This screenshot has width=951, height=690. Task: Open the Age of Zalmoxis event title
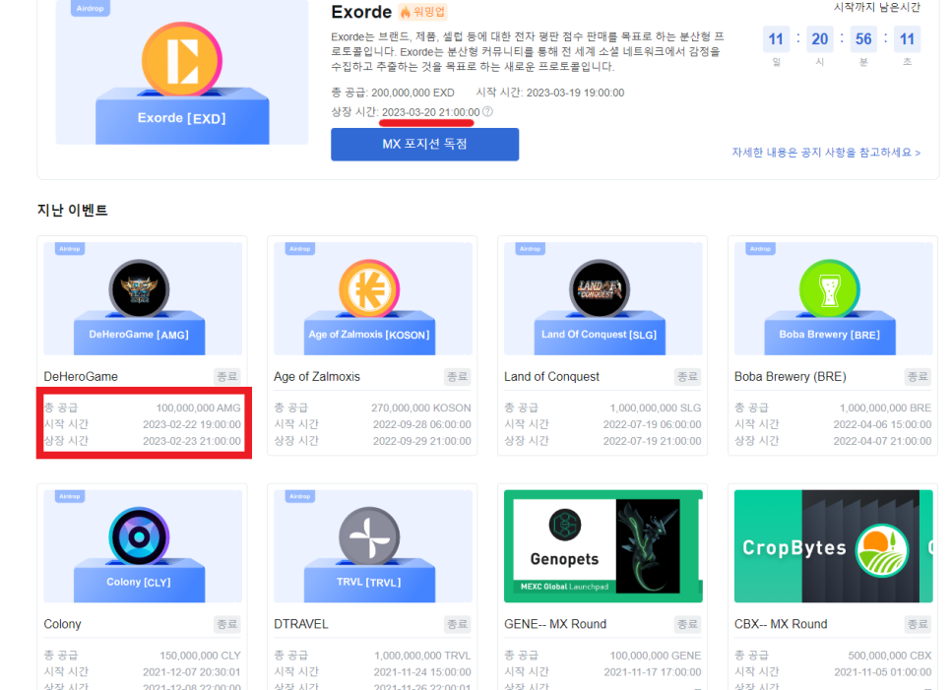pyautogui.click(x=317, y=377)
